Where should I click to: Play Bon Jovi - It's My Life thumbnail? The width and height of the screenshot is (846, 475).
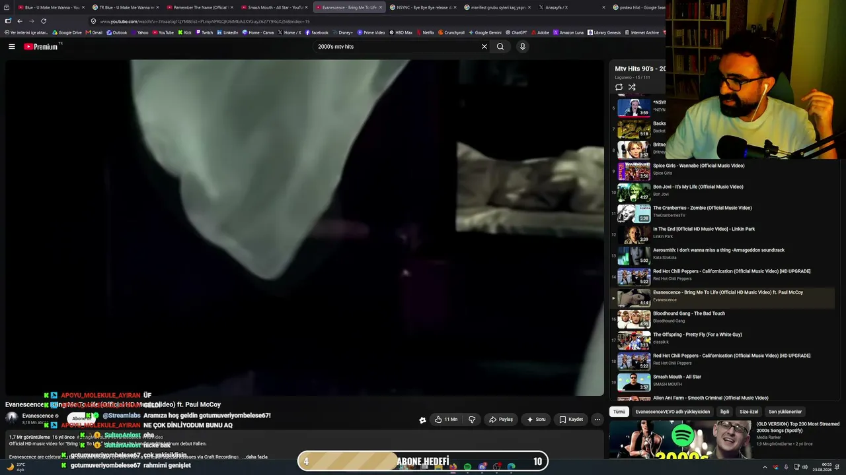[634, 192]
